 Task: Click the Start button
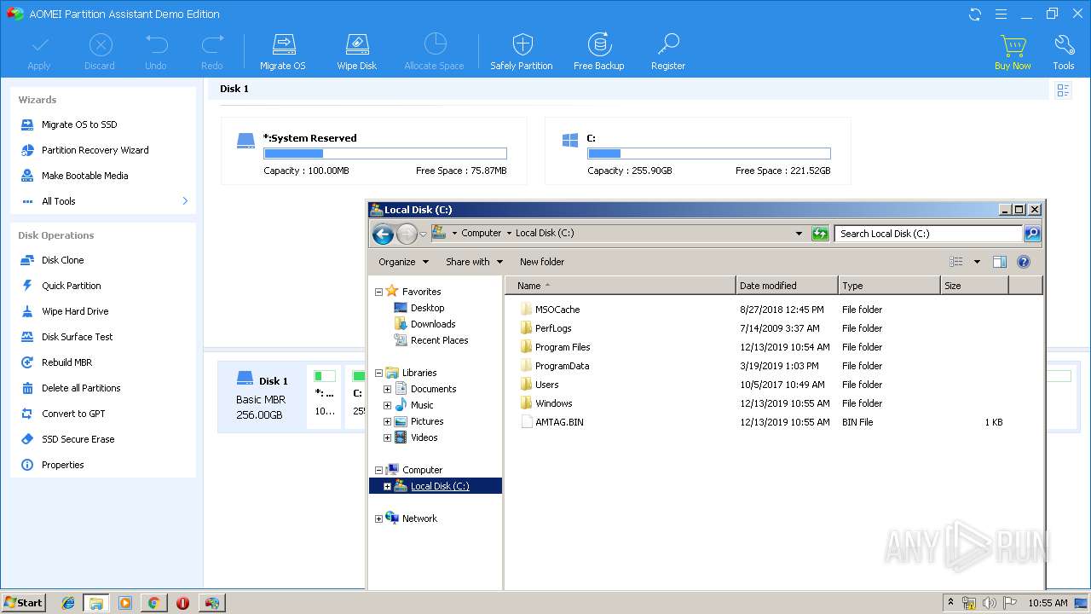(x=23, y=602)
